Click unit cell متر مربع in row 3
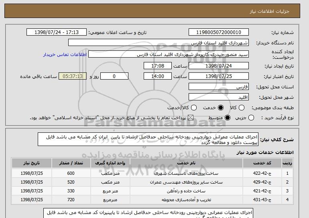Image resolution: width=309 pixels, height=218 pixels. coord(110,191)
